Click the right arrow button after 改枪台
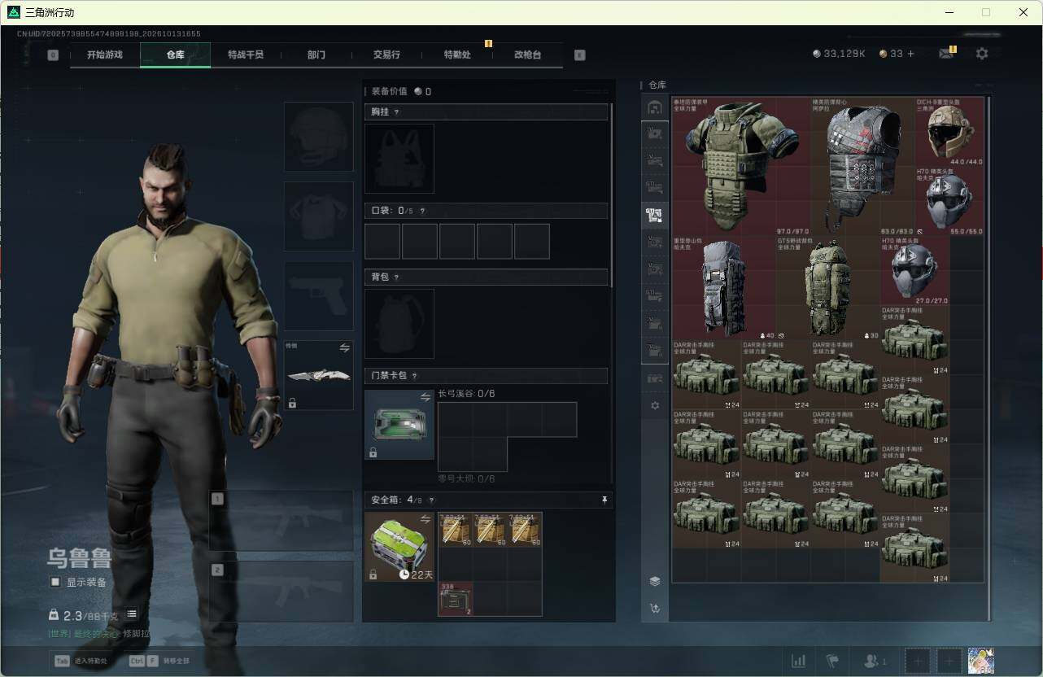1043x677 pixels. coord(579,55)
